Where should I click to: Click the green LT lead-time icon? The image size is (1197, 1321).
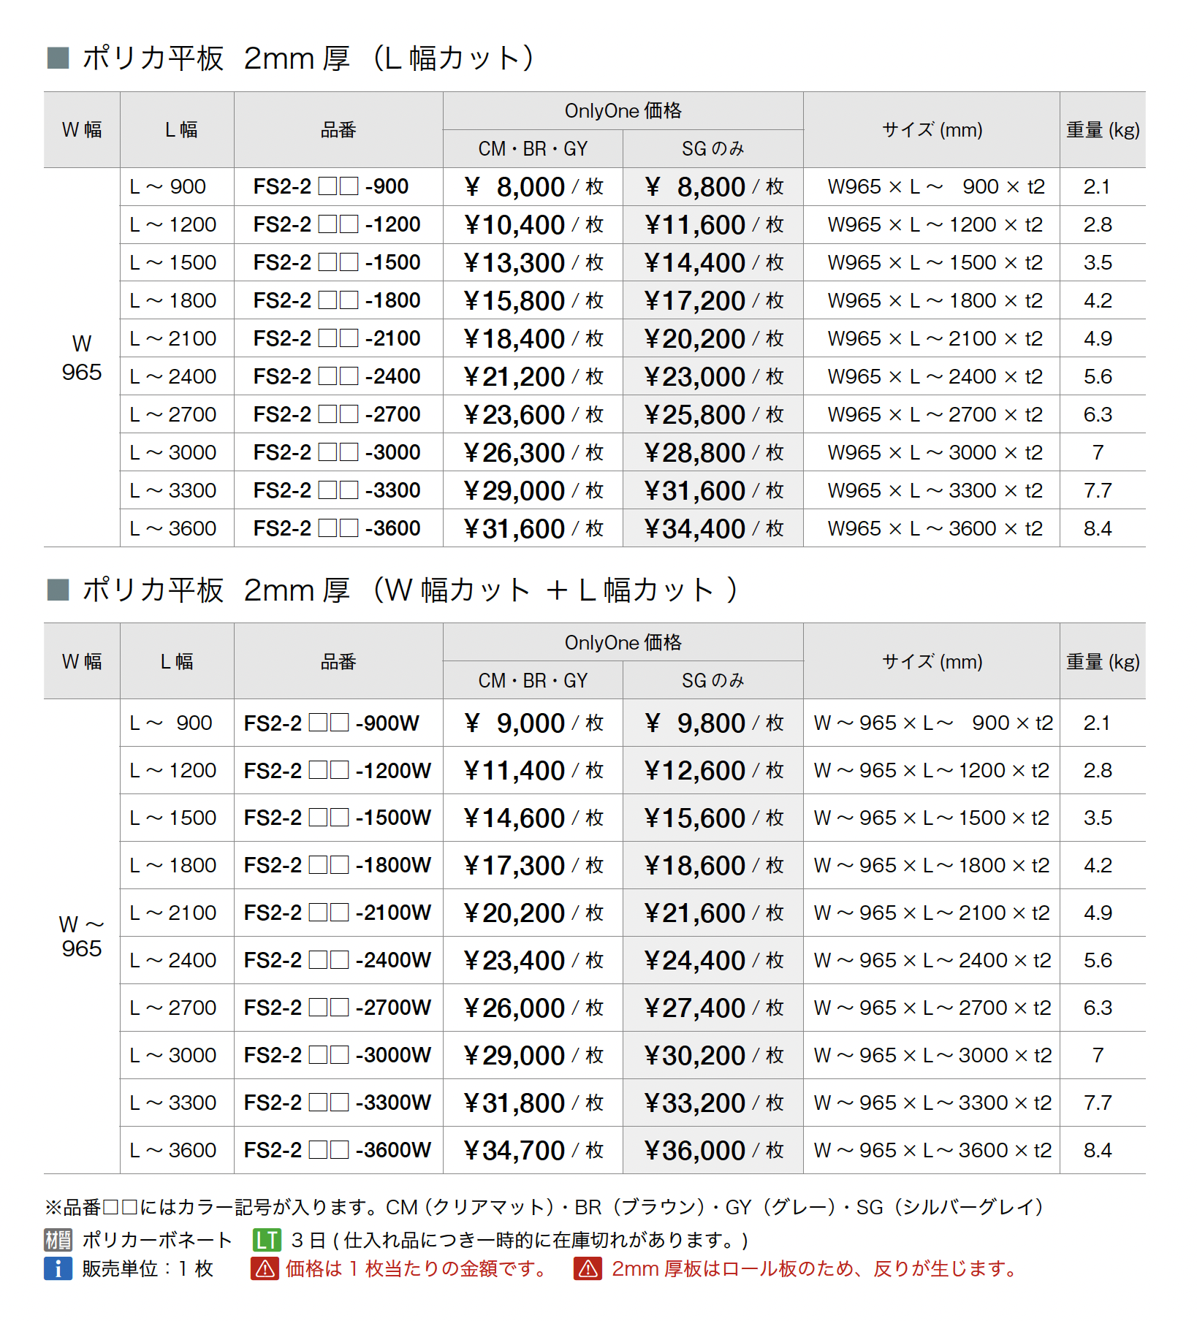point(267,1240)
